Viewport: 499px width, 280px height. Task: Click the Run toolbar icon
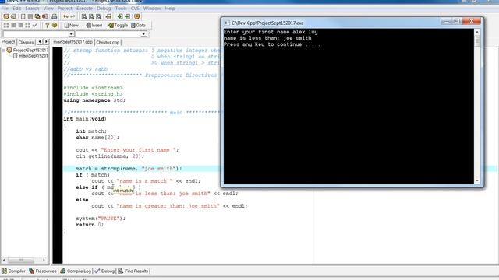(13, 25)
